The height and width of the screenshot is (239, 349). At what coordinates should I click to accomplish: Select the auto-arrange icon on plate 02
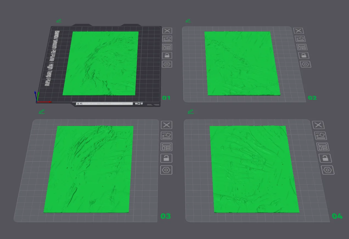coord(300,39)
